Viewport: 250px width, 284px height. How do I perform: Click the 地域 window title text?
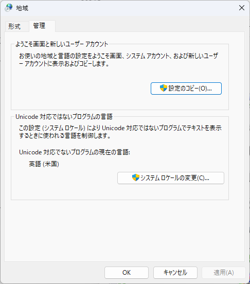click(22, 8)
